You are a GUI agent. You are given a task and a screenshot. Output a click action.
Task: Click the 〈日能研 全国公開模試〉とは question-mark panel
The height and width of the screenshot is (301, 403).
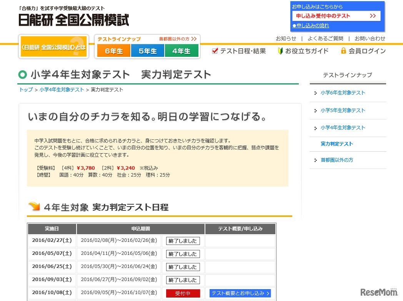point(53,46)
